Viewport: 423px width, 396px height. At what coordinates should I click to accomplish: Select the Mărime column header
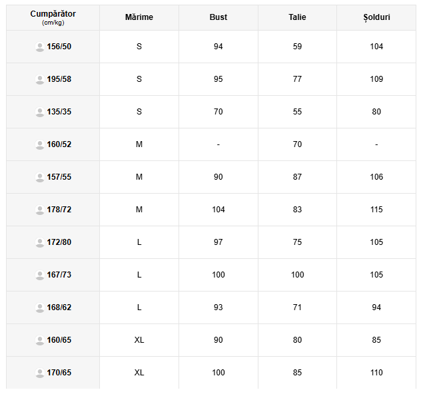(139, 17)
